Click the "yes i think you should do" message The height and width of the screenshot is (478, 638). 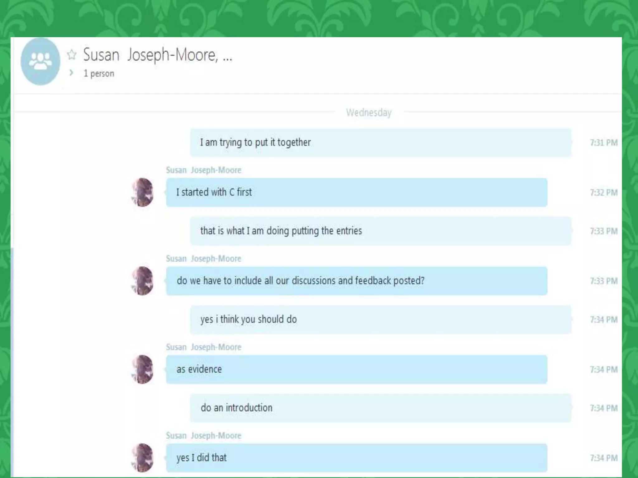click(x=381, y=320)
